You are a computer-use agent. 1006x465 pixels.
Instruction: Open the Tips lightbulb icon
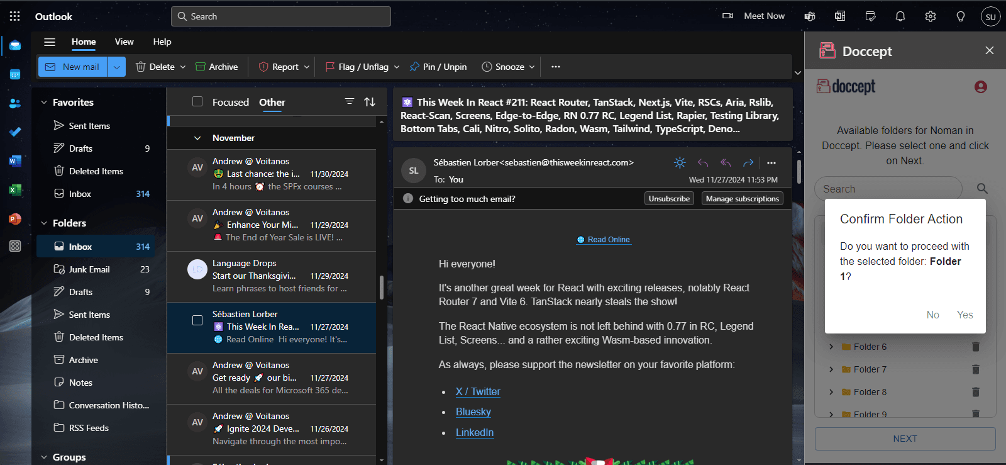pos(961,16)
